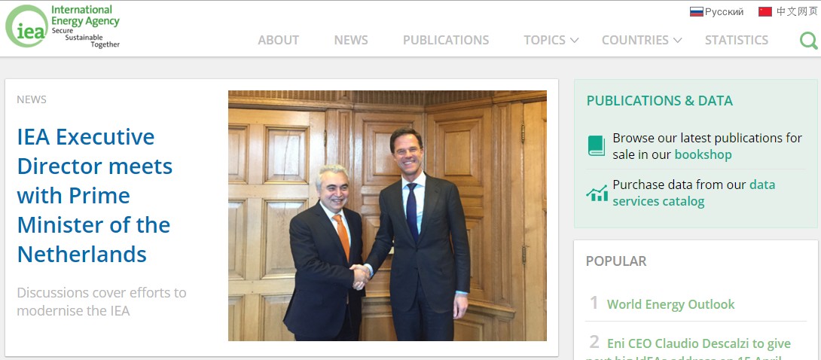The width and height of the screenshot is (821, 360).
Task: Open the STATISTICS menu item
Action: point(737,40)
